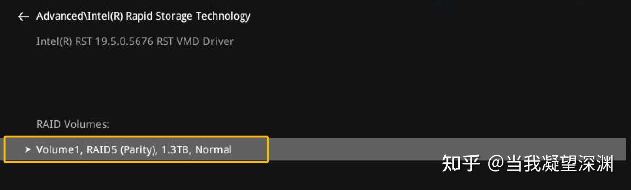
Task: Click the 知乎 watermark logo
Action: coord(460,163)
